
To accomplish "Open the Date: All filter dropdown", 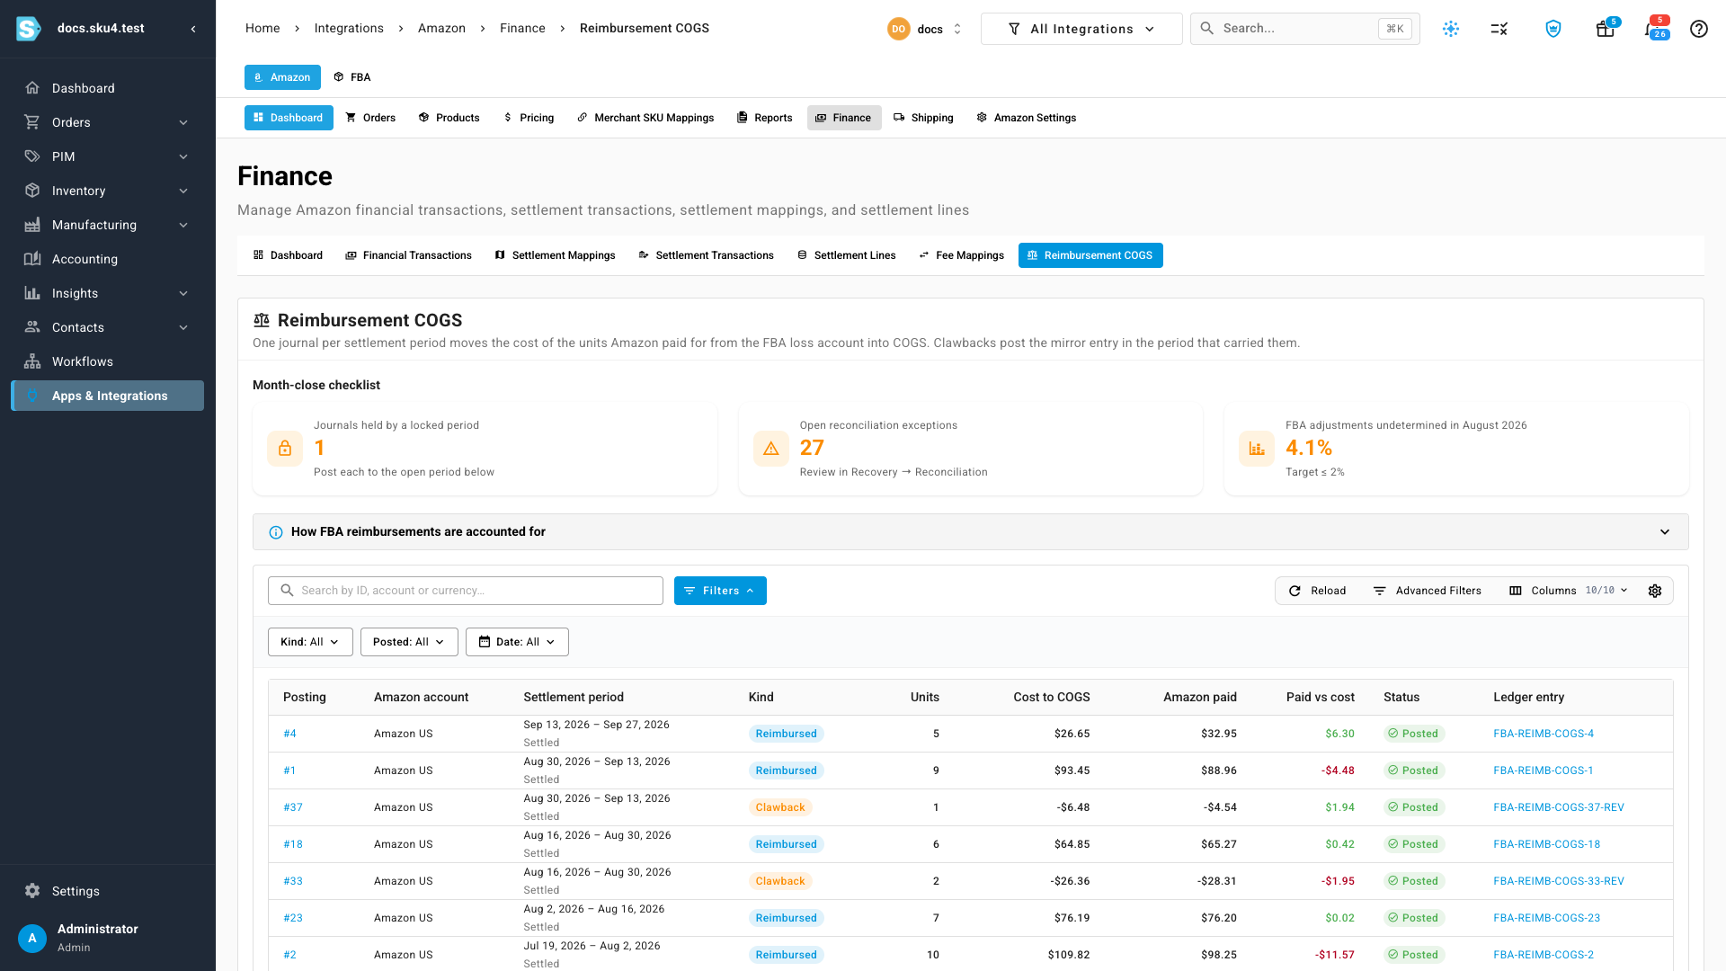I will pyautogui.click(x=517, y=642).
